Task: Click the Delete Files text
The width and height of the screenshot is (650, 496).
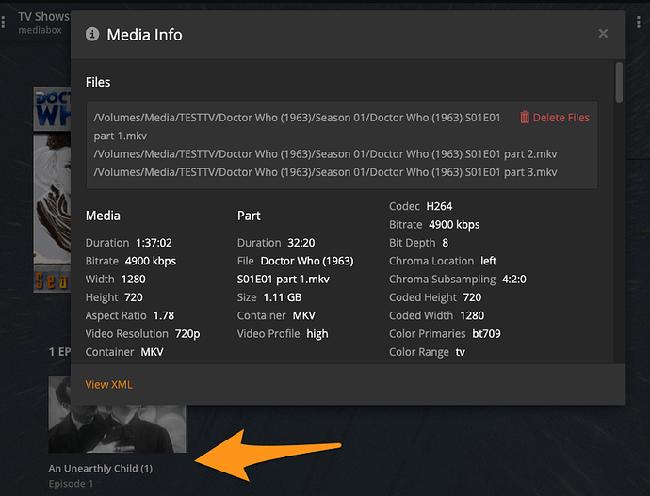Action: pos(561,118)
